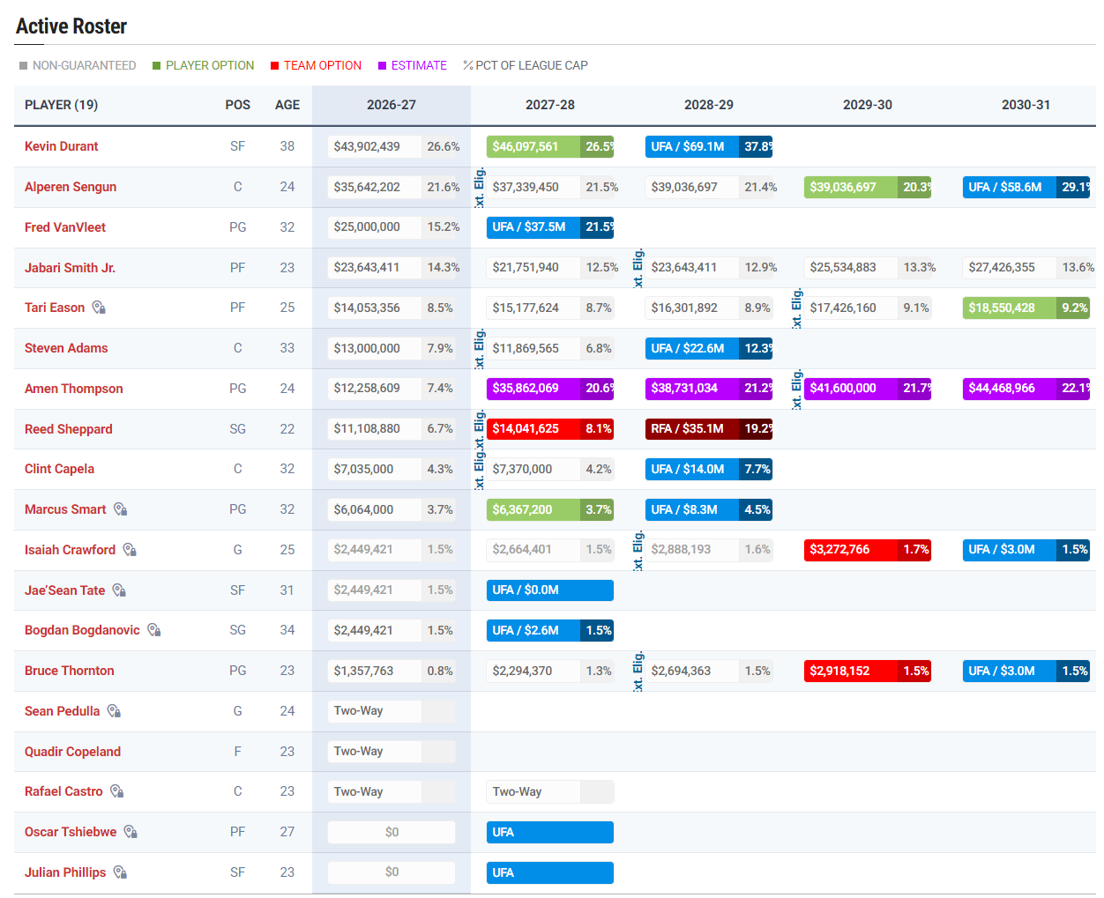Viewport: 1104px width, 898px height.
Task: Click Kevin Durant's UFA / $69.1M cell
Action: pyautogui.click(x=709, y=146)
